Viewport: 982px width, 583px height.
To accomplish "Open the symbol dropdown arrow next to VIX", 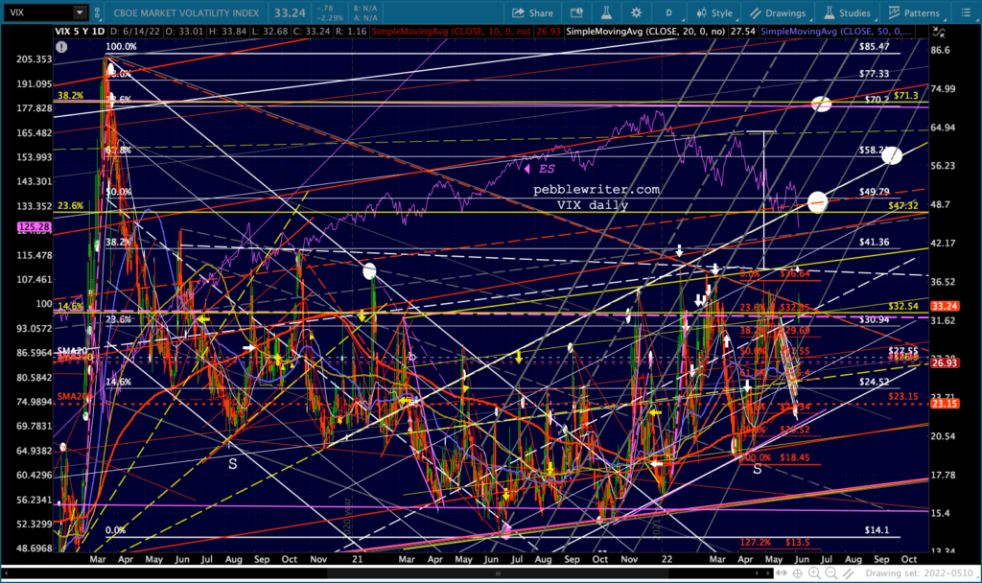I will tap(80, 12).
